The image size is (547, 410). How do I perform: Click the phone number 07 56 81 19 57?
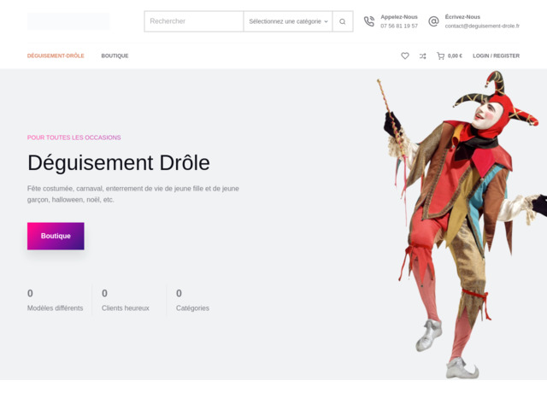[399, 26]
